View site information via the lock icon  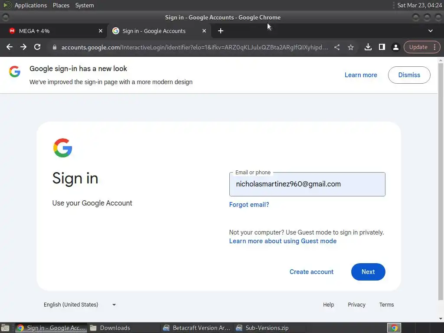(55, 47)
